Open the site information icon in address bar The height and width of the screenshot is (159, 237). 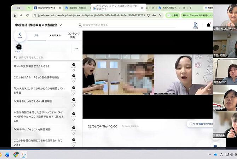point(35,15)
